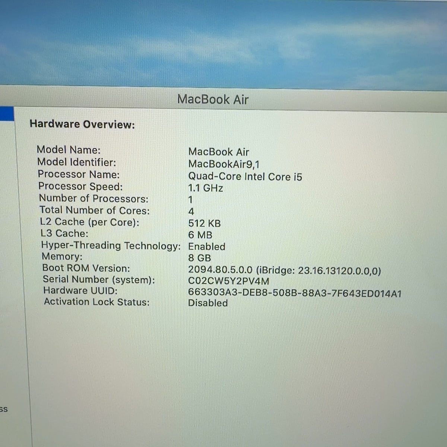Click the Activation Lock Status label
This screenshot has width=447, height=447.
point(96,302)
